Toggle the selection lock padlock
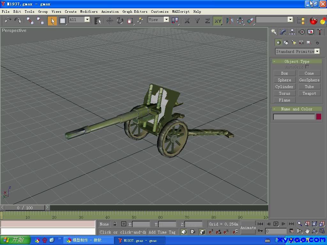 115,224
